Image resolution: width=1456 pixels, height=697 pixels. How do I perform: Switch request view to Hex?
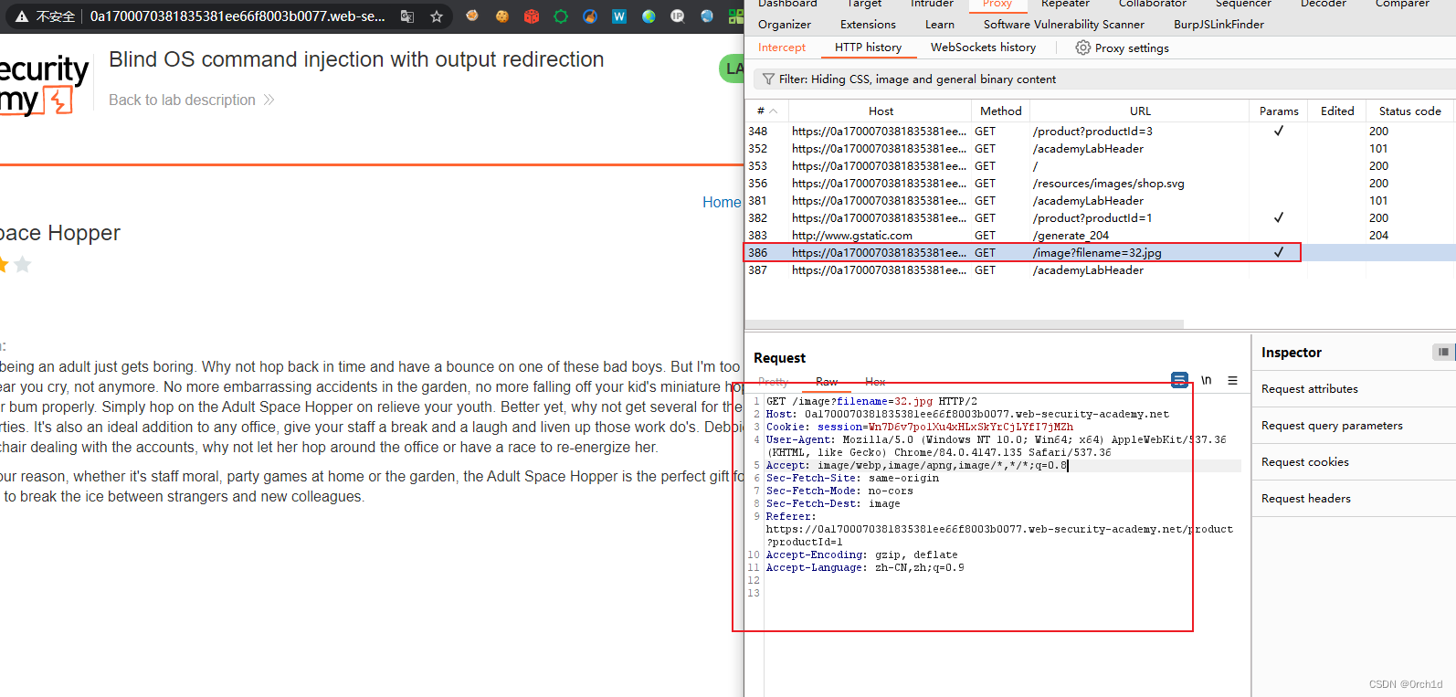(x=875, y=382)
